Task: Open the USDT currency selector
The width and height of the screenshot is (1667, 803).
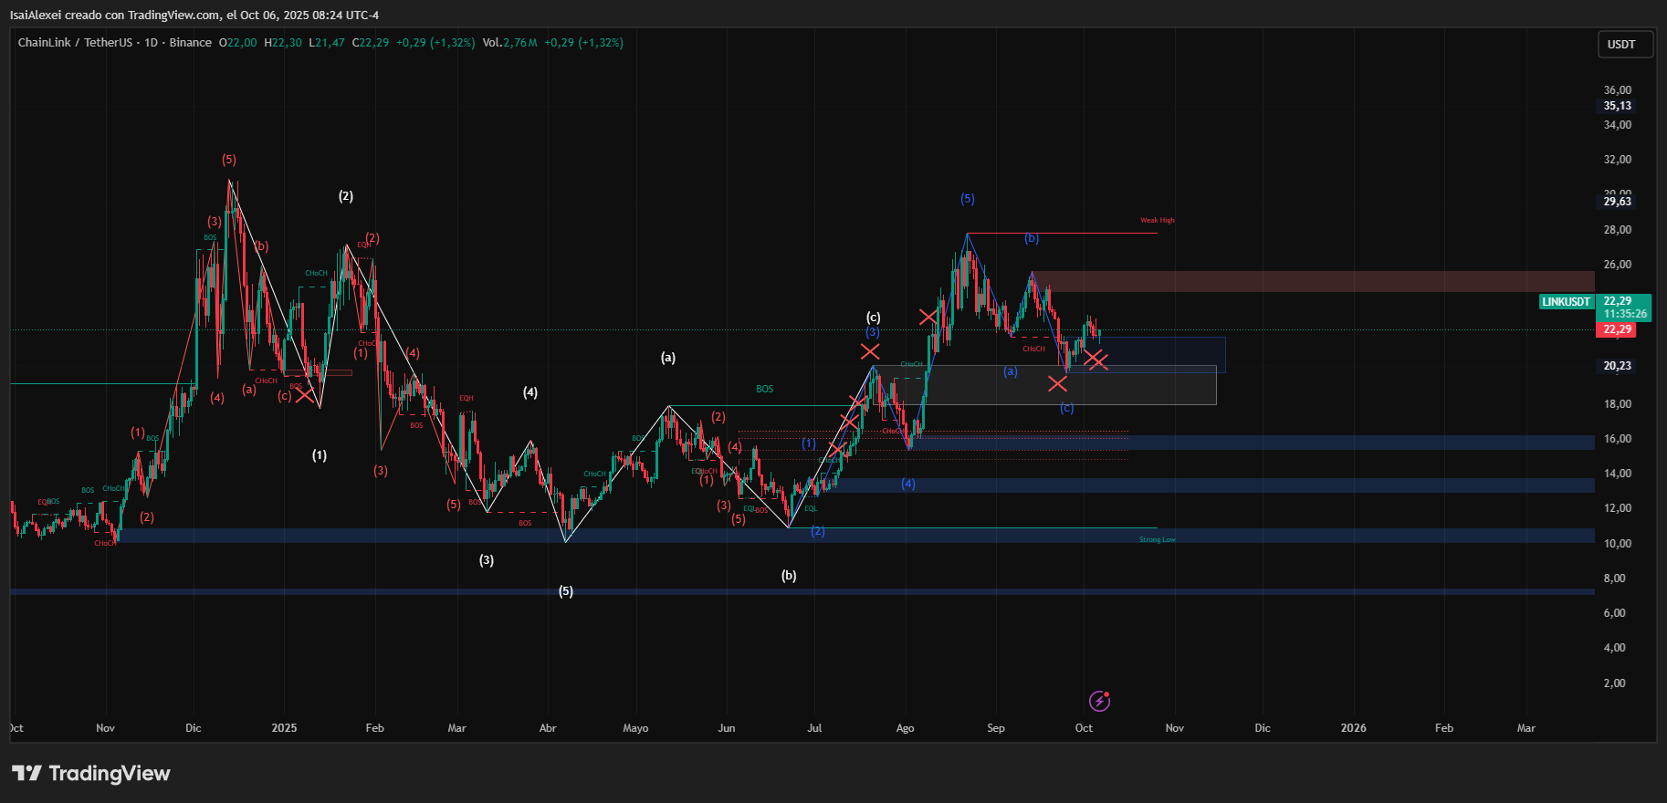Action: pos(1624,45)
